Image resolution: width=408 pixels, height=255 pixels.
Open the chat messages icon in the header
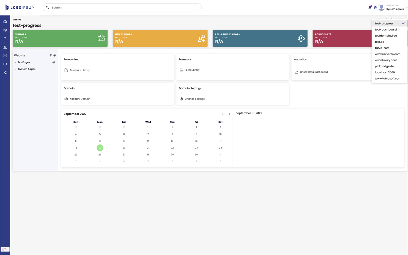tap(375, 7)
